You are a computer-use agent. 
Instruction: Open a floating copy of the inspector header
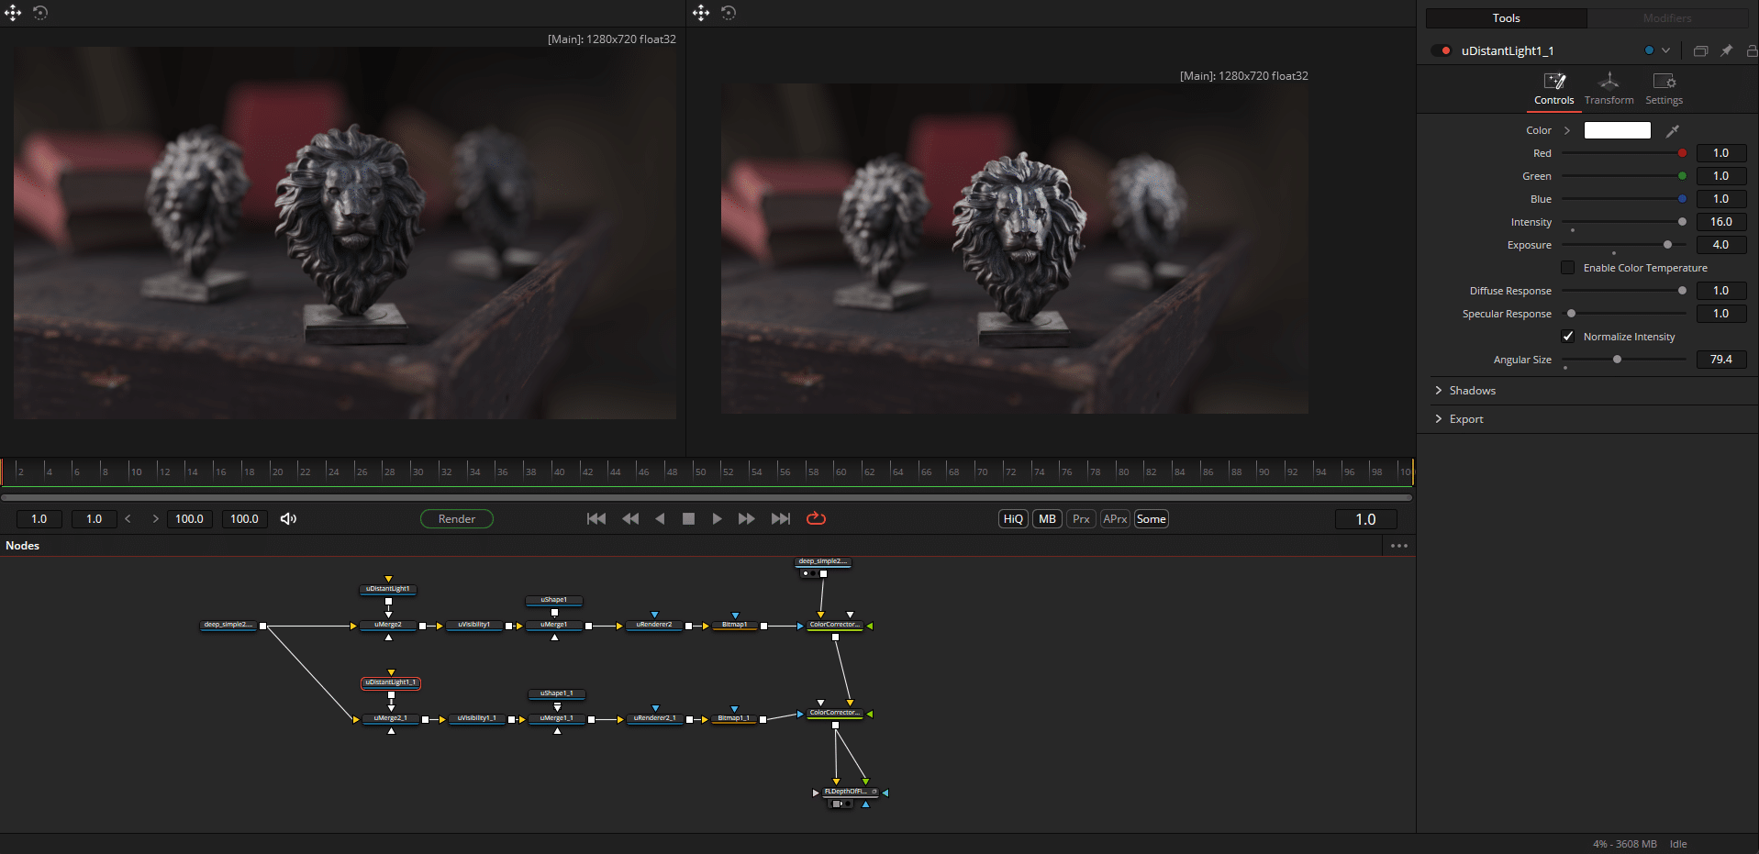(1699, 50)
